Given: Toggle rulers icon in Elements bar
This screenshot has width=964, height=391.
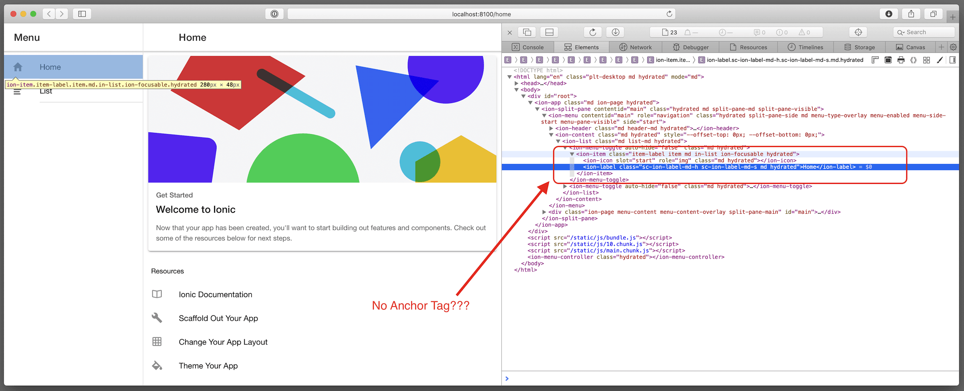Looking at the screenshot, I should (875, 60).
